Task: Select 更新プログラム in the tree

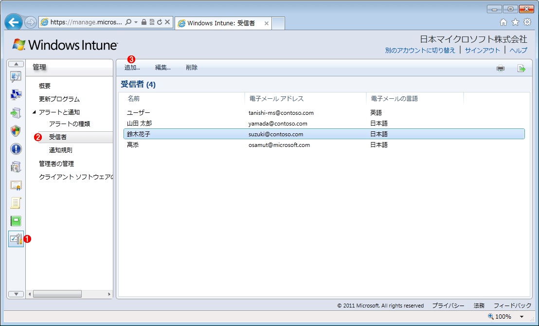Action: point(59,99)
